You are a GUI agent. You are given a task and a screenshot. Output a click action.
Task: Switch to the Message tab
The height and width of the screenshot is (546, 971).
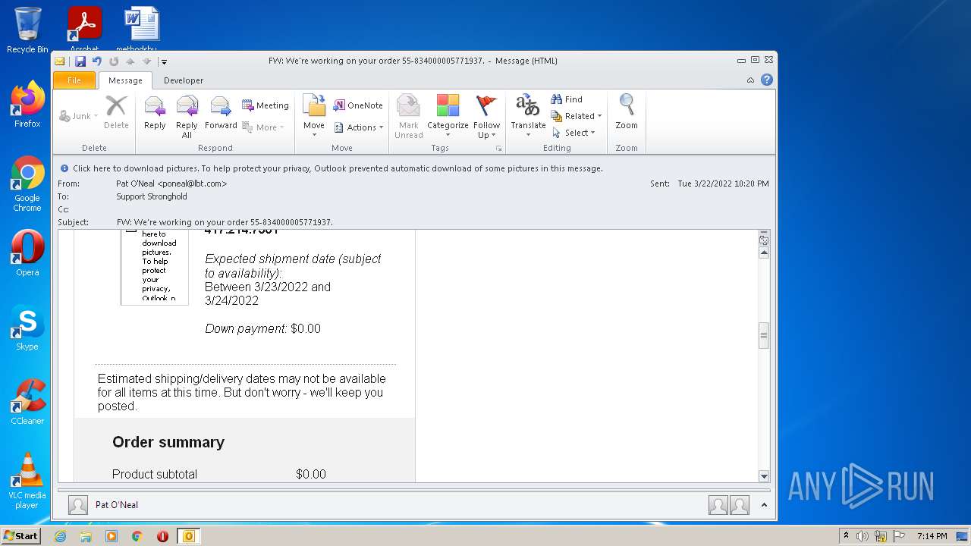[x=125, y=80]
